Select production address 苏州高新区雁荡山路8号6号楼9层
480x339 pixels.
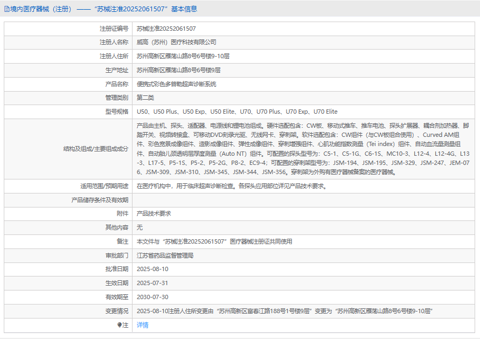click(178, 70)
